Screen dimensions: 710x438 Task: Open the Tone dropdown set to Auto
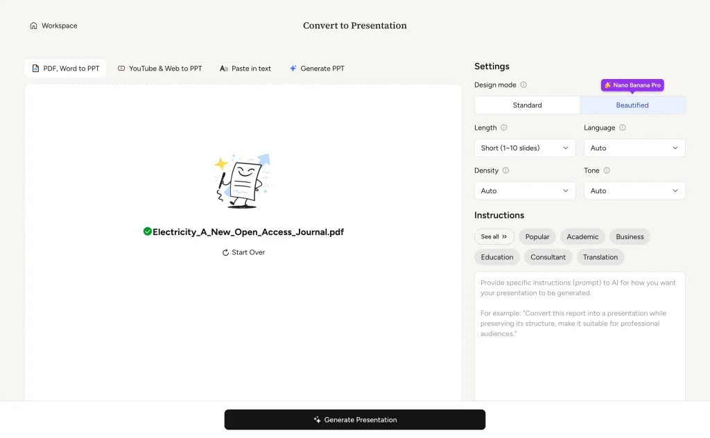point(634,191)
